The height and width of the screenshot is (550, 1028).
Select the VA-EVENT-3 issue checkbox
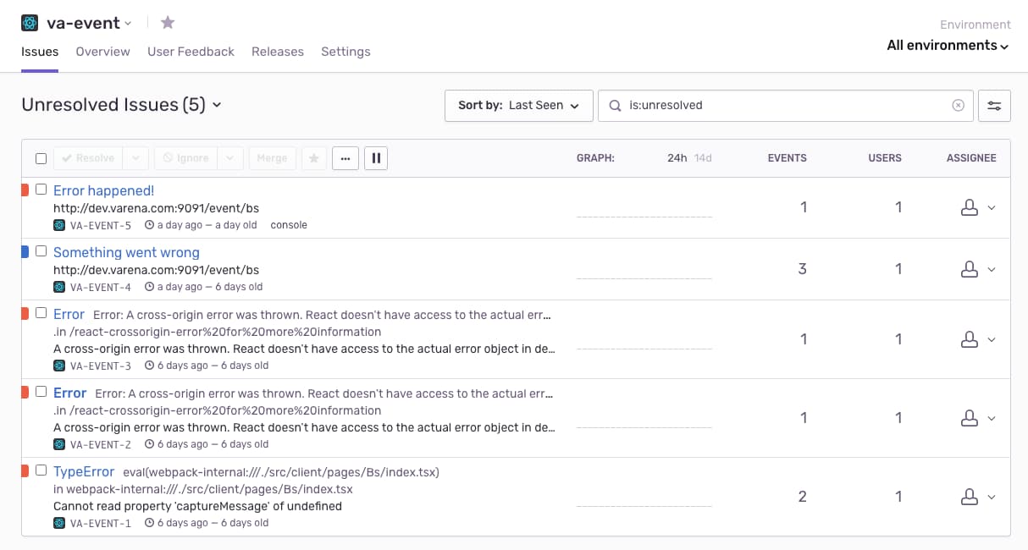tap(41, 313)
